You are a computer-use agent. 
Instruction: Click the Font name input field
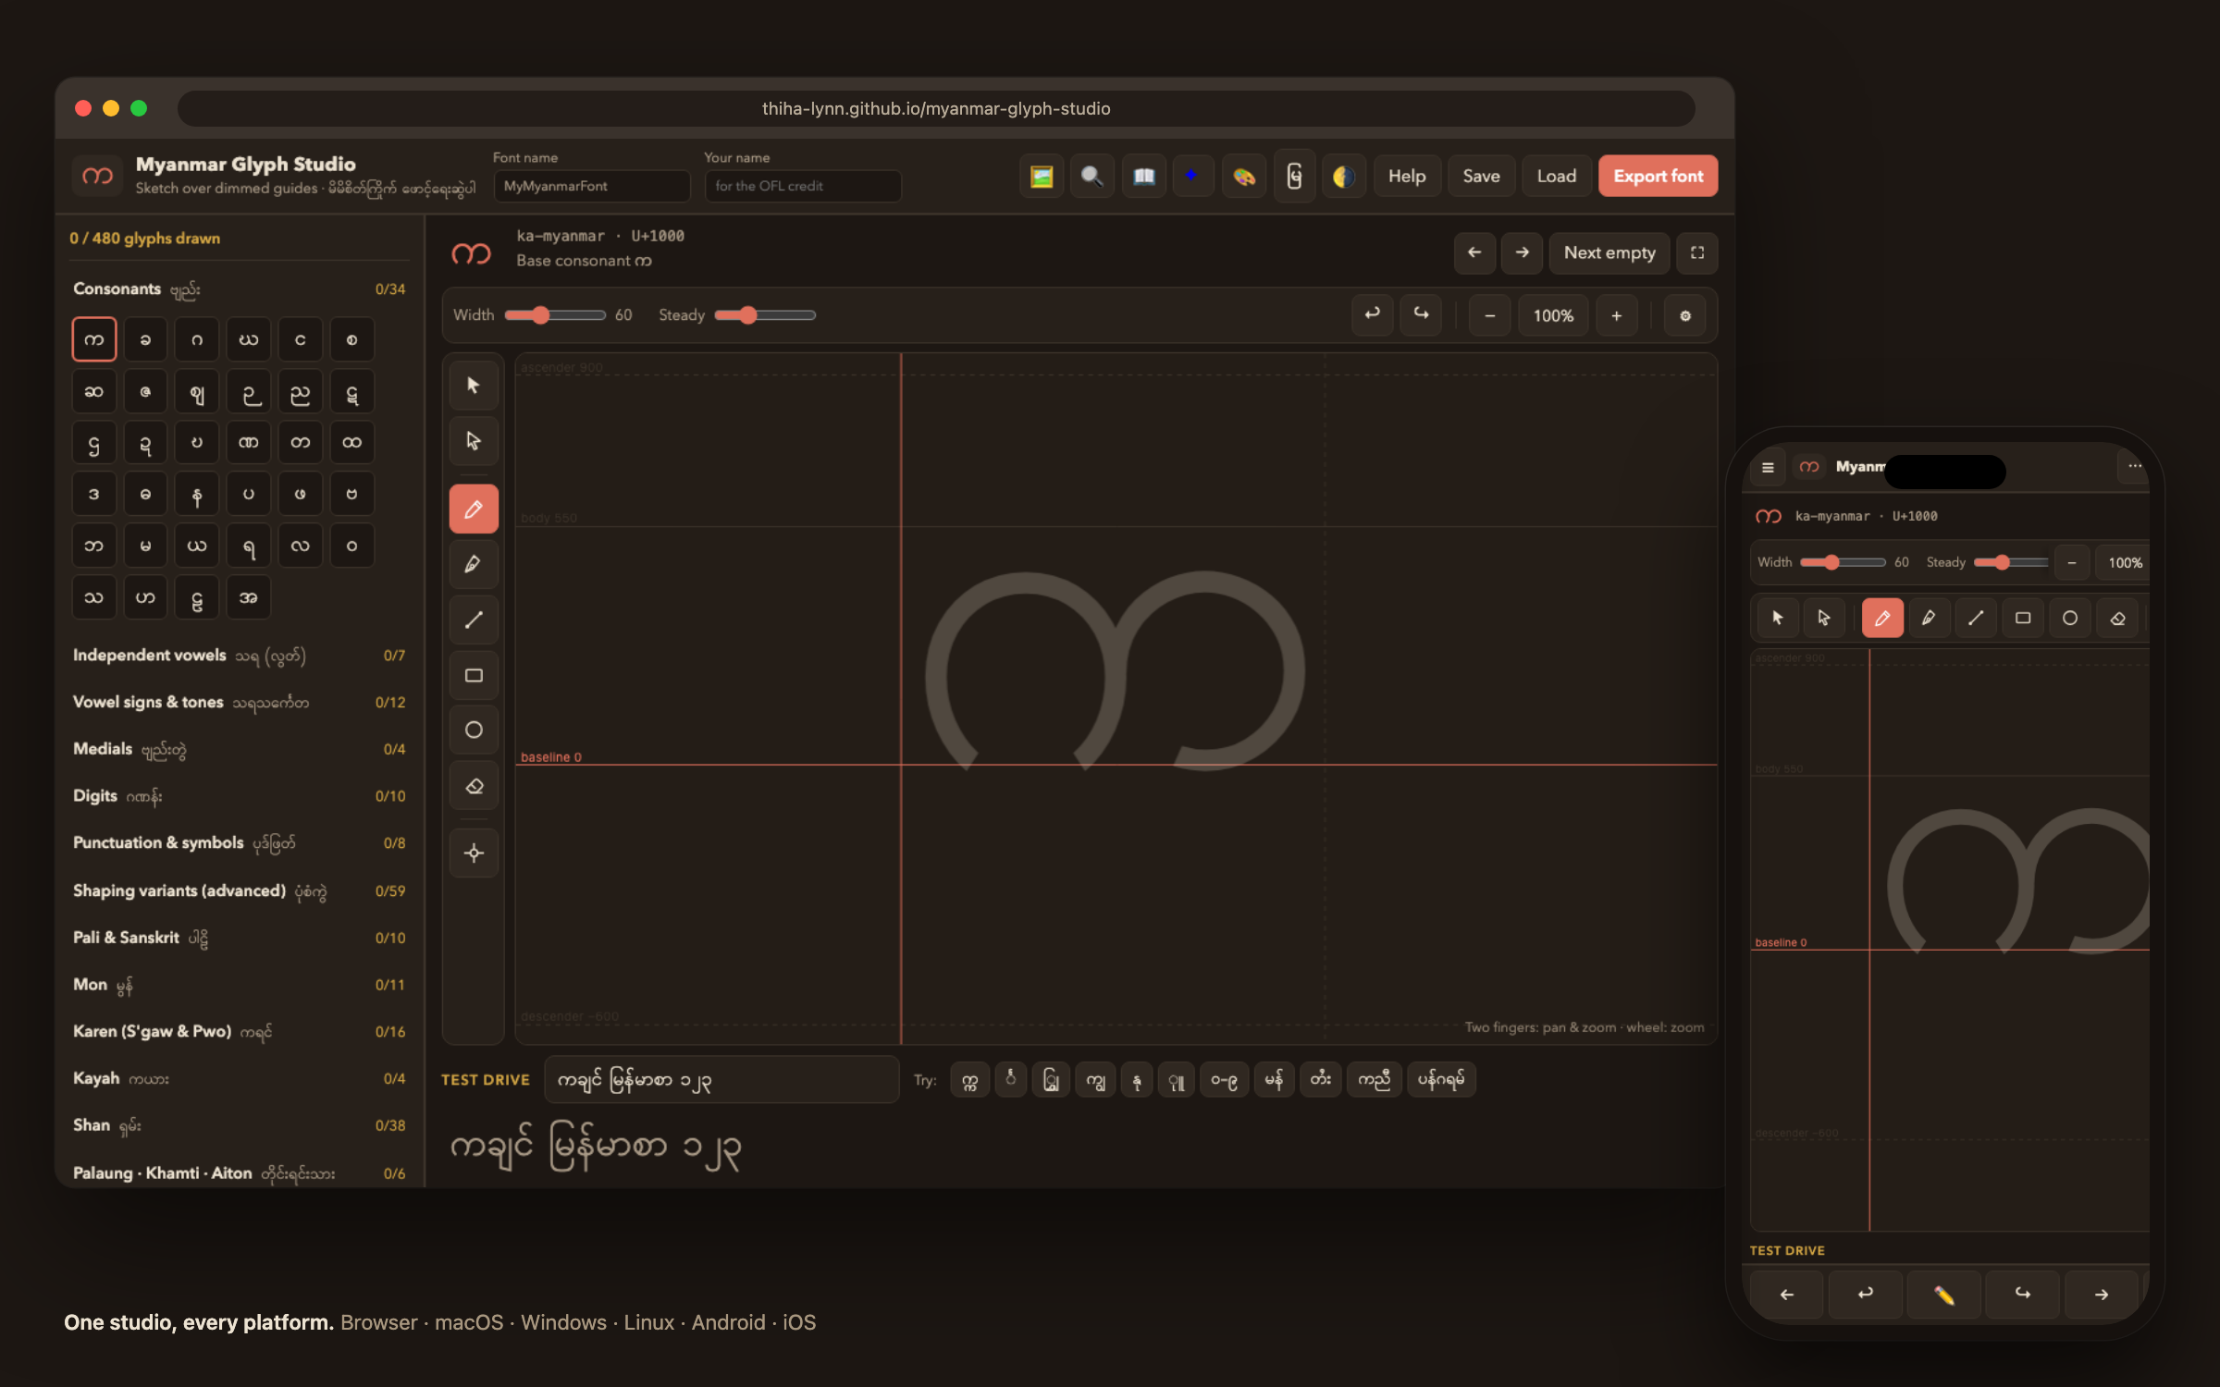592,186
